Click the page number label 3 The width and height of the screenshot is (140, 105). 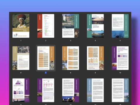click(x=71, y=41)
